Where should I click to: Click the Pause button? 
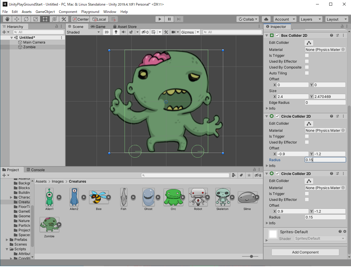(x=169, y=19)
